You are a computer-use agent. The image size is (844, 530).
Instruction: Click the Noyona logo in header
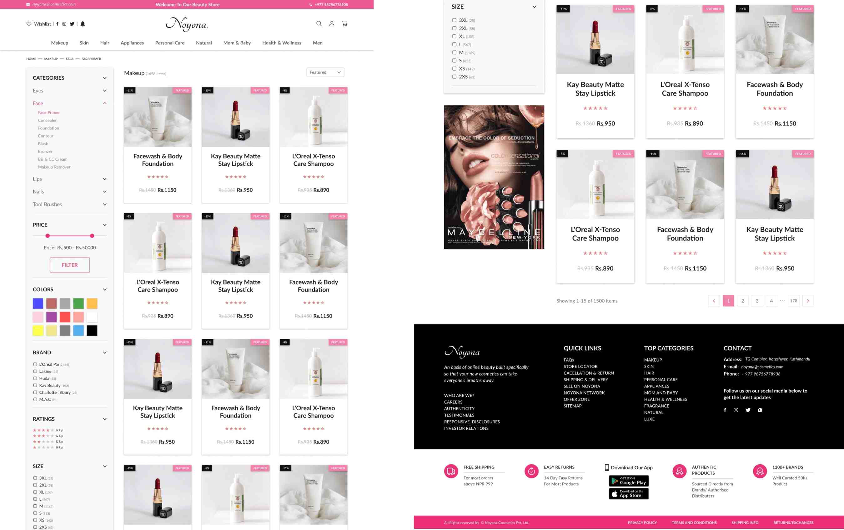coord(187,24)
